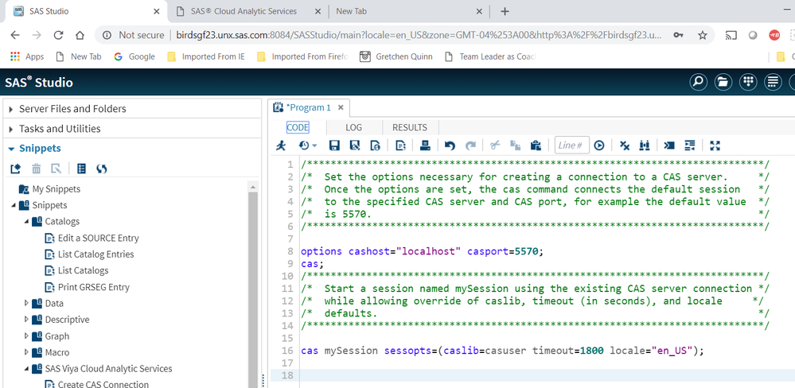Open the search icon in SAS Studio header
The height and width of the screenshot is (388, 795).
click(x=698, y=83)
